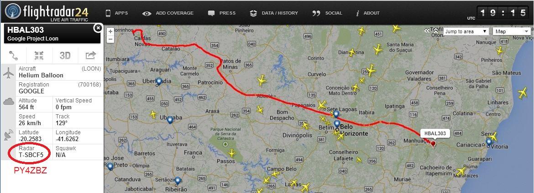This screenshot has width=534, height=193.
Task: Open the ABOUT menu
Action: [x=367, y=13]
